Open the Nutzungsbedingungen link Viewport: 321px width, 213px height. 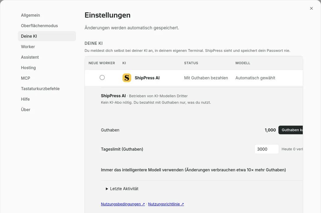click(x=123, y=204)
